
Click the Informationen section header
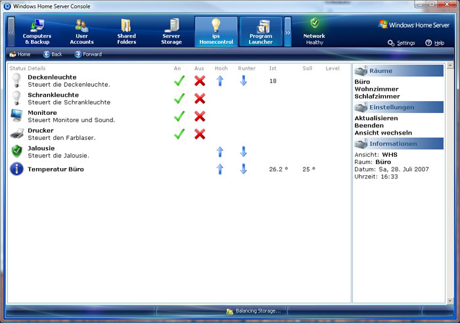point(399,144)
